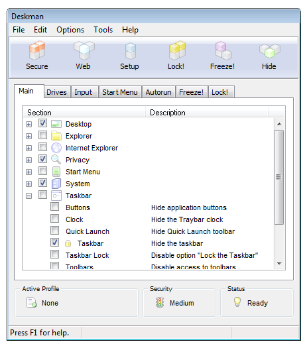Open the Tools menu

pyautogui.click(x=103, y=30)
